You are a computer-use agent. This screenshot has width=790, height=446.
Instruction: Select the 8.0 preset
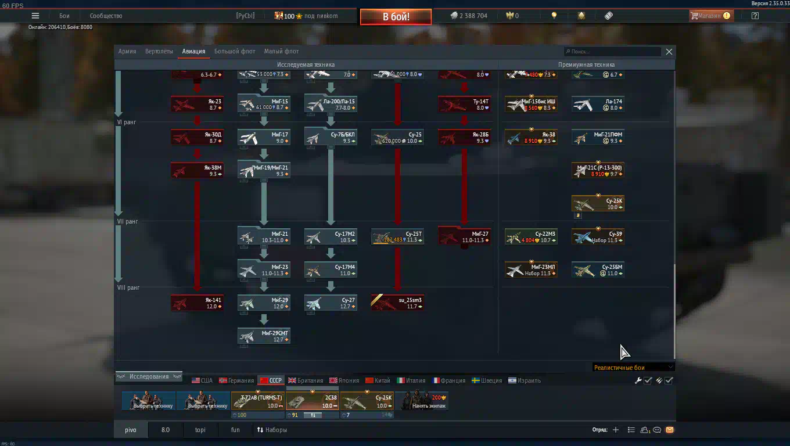click(x=166, y=430)
